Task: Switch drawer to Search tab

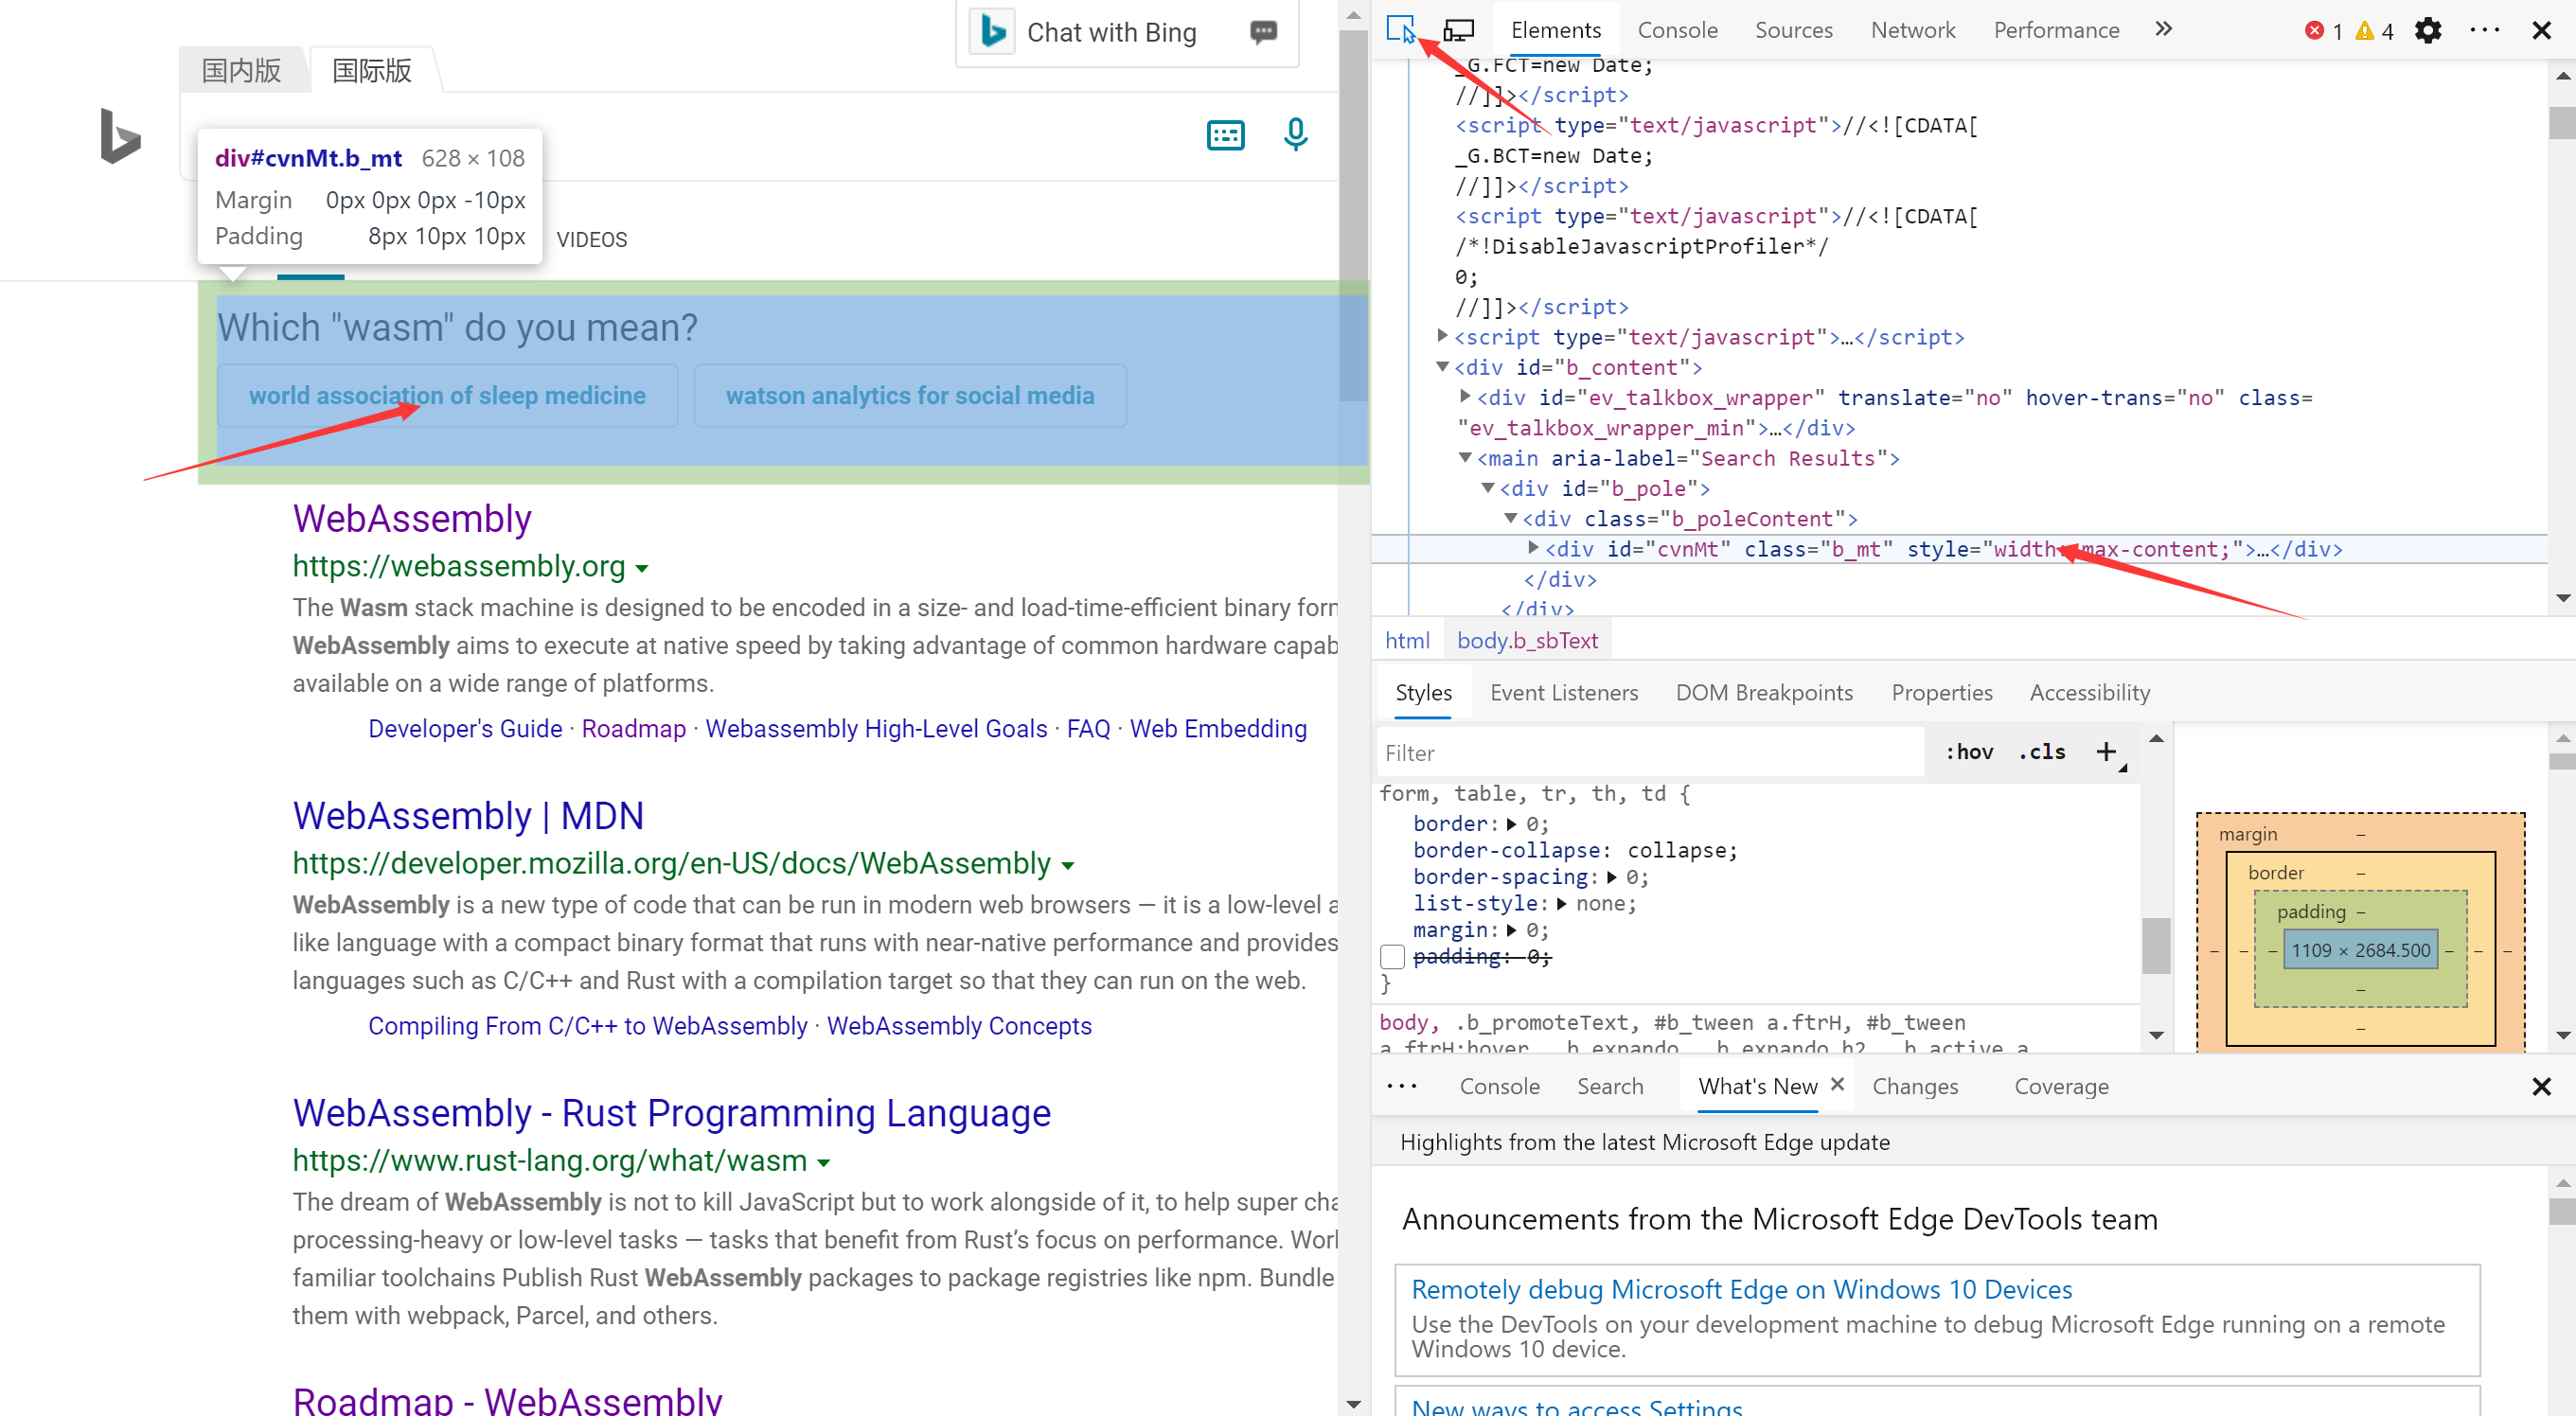Action: point(1609,1086)
